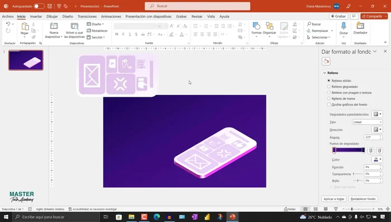Click the Dictar microphone icon
The image size is (391, 222).
pyautogui.click(x=344, y=26)
